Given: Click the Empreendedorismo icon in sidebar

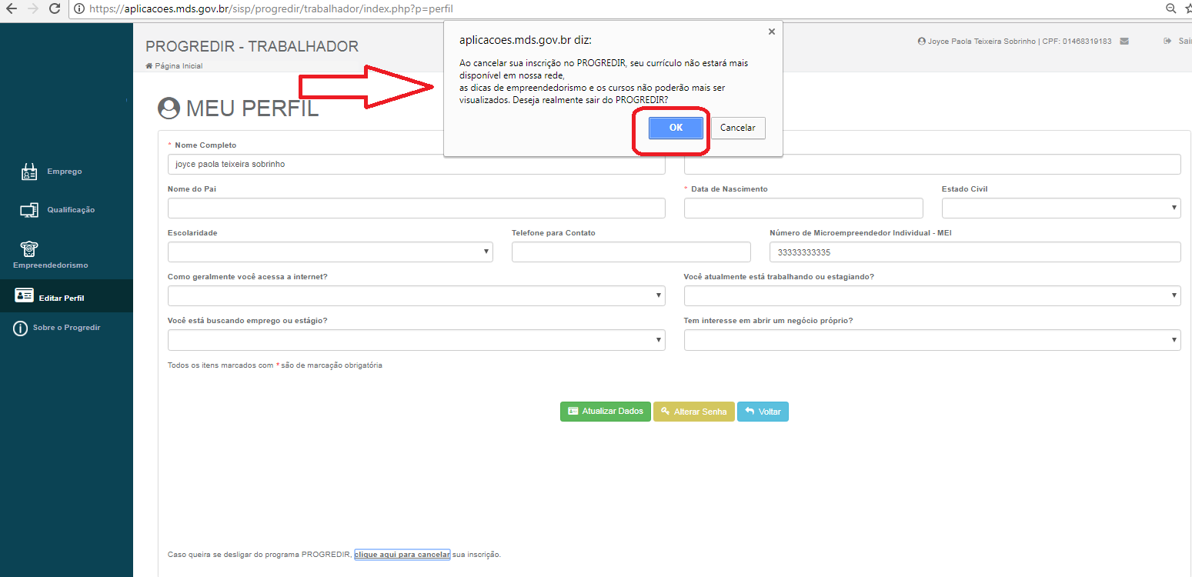Looking at the screenshot, I should (29, 248).
